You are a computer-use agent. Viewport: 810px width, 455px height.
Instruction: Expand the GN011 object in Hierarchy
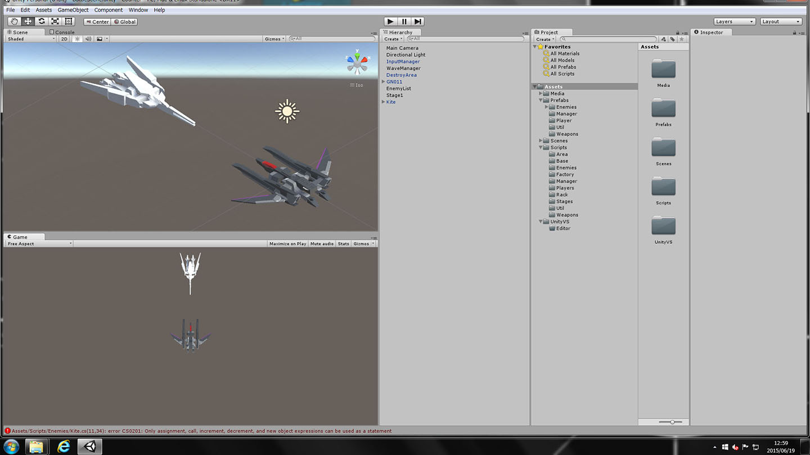click(x=384, y=82)
